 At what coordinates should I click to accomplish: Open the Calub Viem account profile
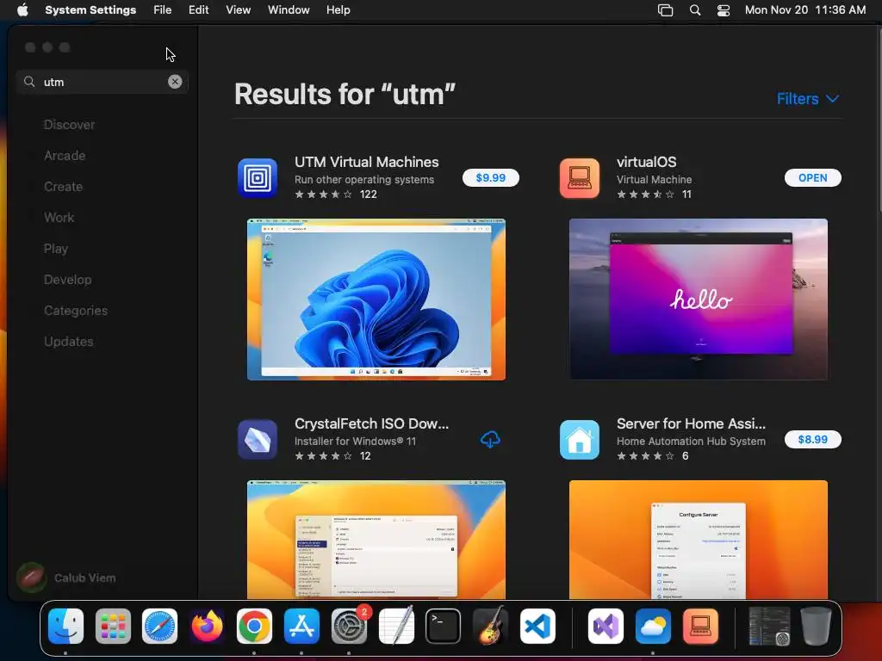click(x=66, y=578)
